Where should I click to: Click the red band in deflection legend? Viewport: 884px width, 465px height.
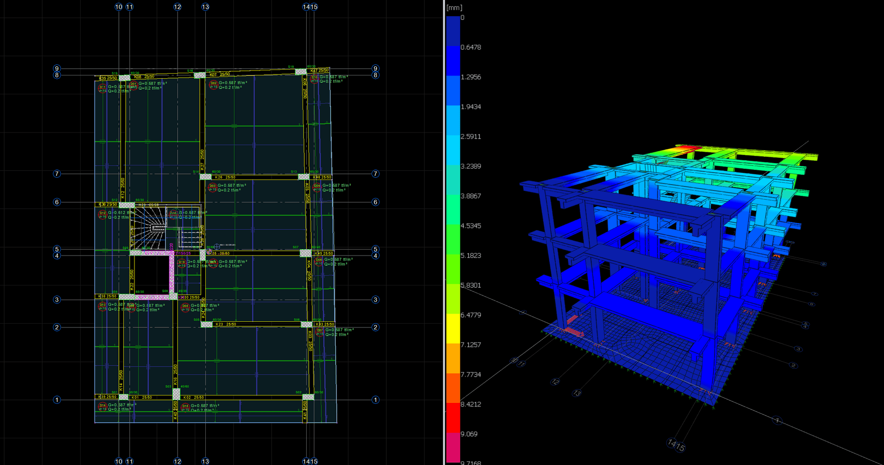(453, 418)
